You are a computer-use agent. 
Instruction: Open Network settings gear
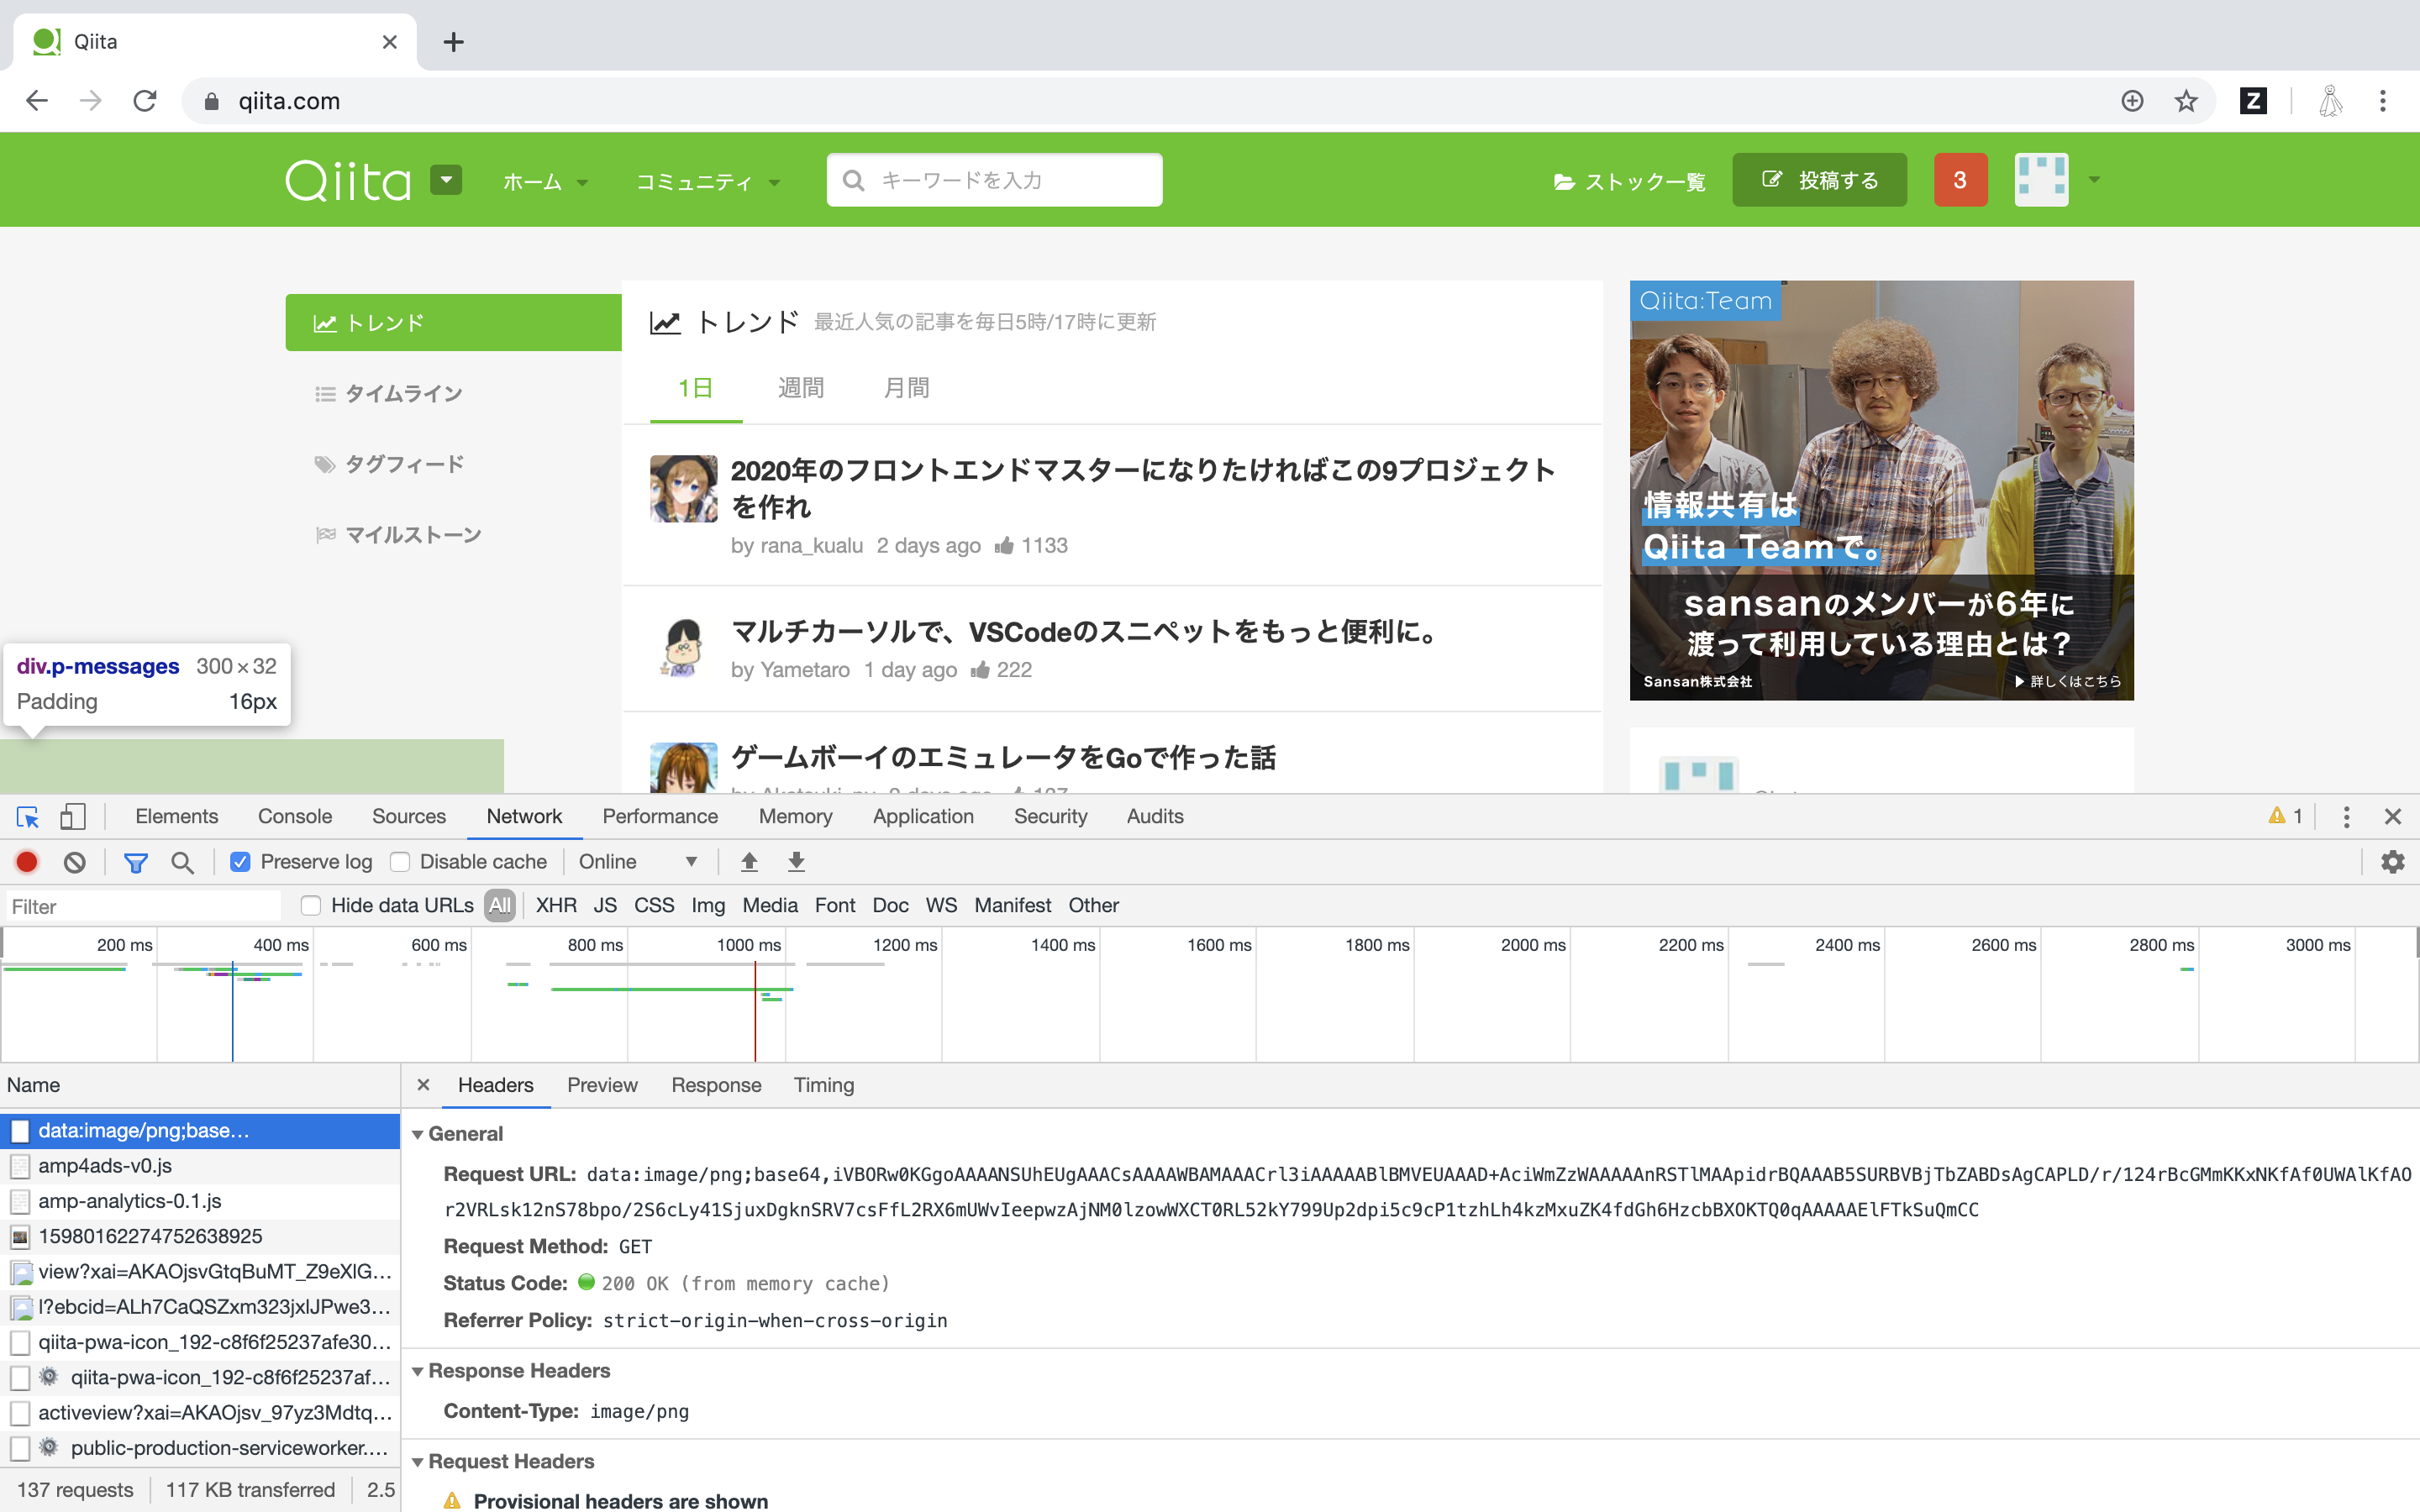click(x=2393, y=862)
